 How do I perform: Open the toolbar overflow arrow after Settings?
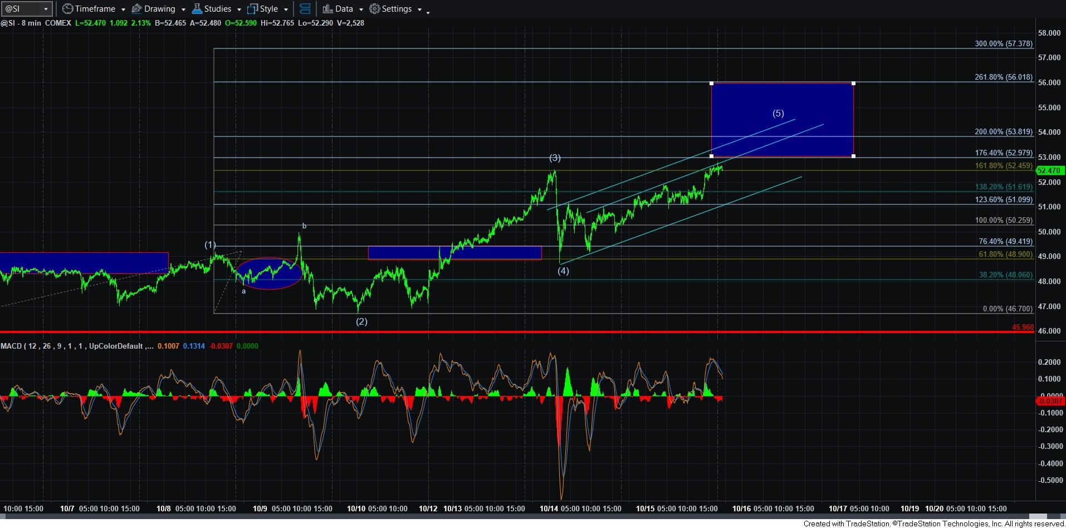[428, 12]
